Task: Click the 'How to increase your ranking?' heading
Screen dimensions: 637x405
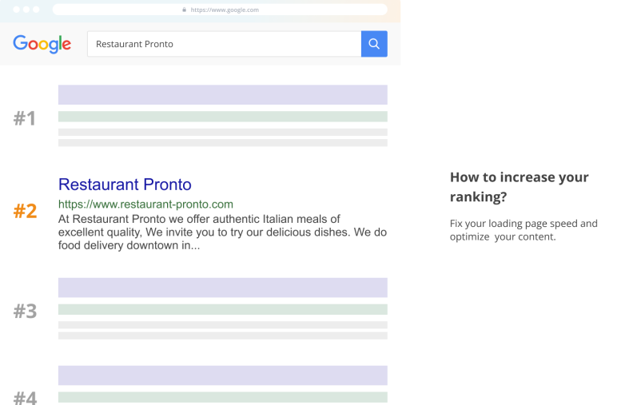Action: click(519, 187)
